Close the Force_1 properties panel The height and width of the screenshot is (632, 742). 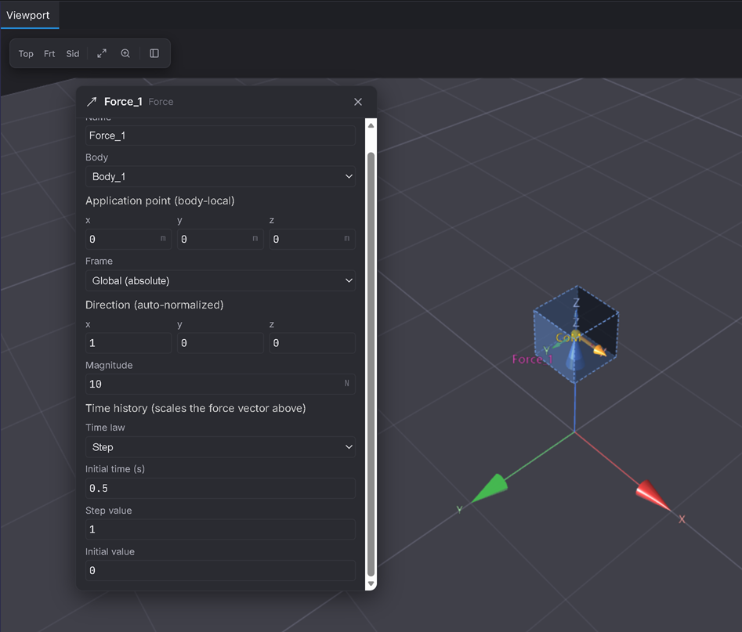pos(358,102)
